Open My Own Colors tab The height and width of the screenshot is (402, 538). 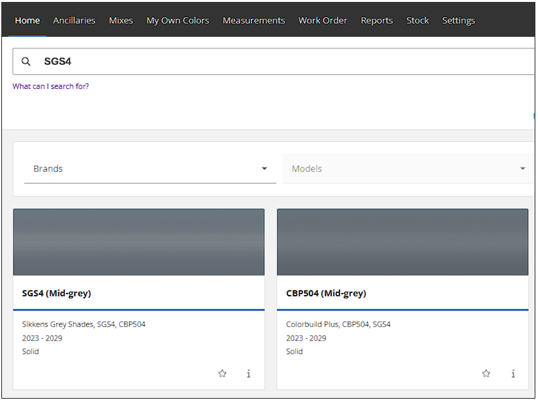pyautogui.click(x=178, y=21)
